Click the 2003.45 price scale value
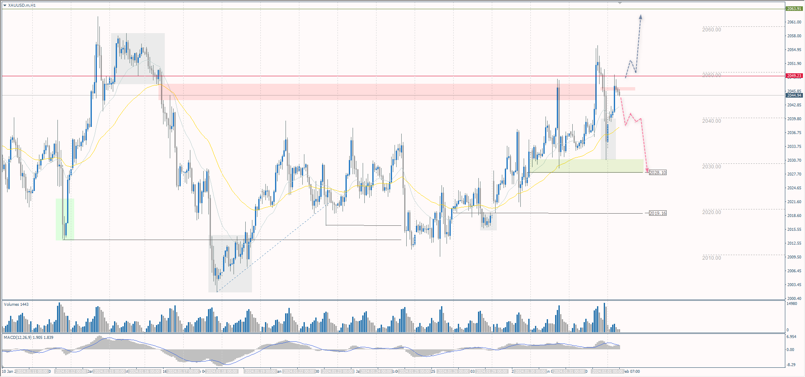 (x=794, y=285)
